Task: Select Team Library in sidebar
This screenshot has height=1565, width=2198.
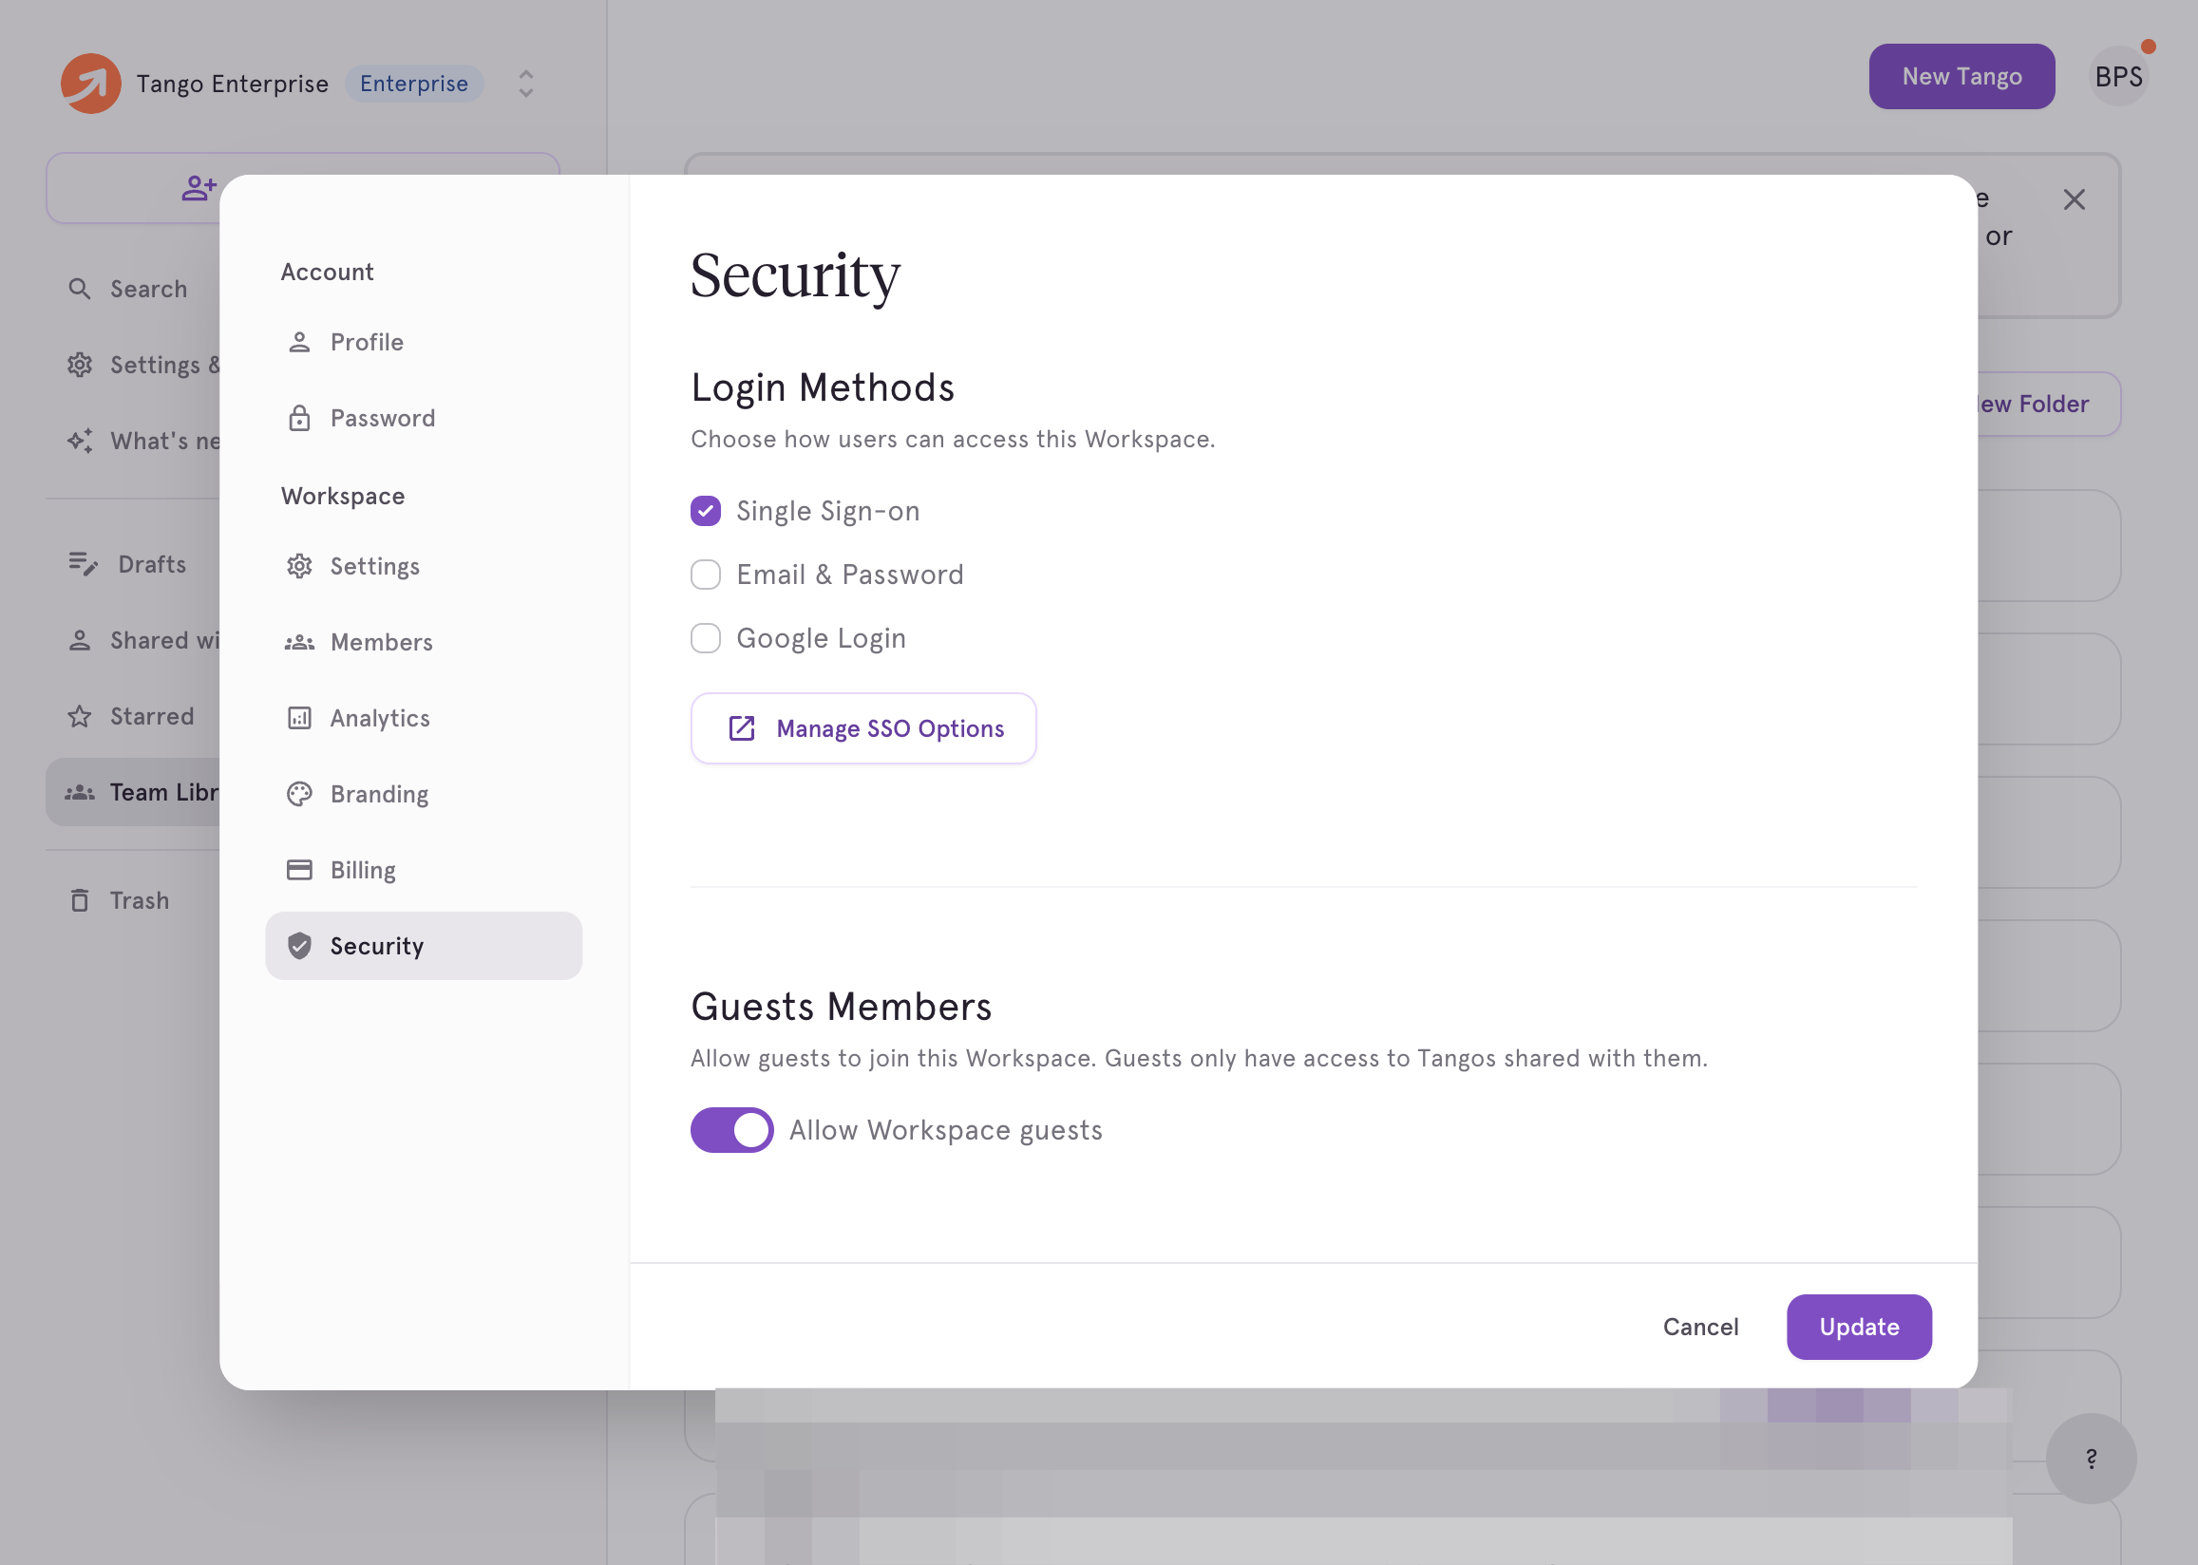Action: 135,792
